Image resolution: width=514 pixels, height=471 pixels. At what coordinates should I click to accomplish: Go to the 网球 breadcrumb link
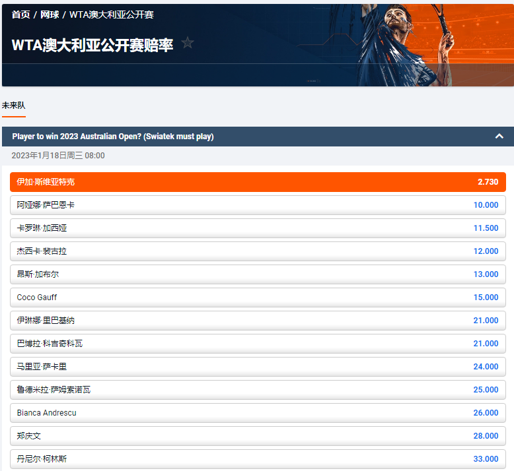point(50,15)
